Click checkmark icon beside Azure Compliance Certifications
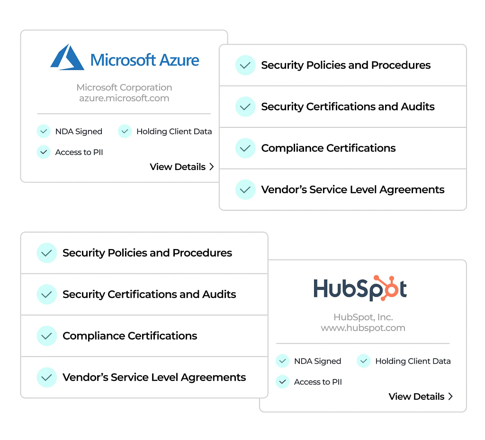The image size is (485, 440). (245, 148)
